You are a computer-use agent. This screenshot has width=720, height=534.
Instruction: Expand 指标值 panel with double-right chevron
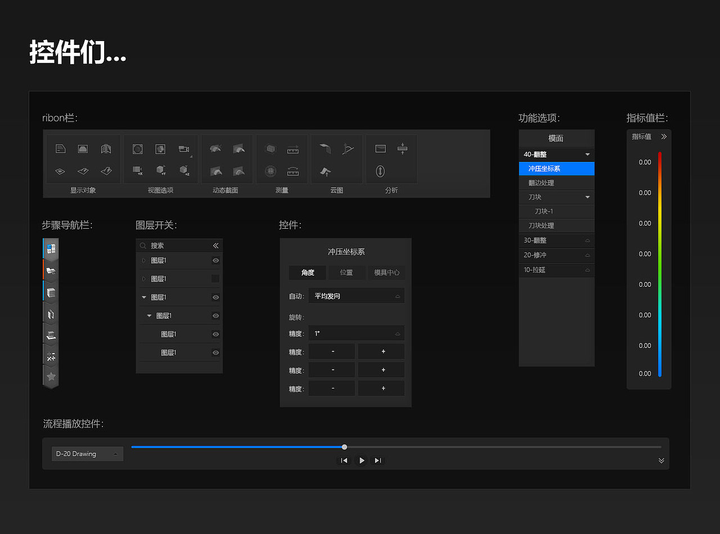[664, 137]
